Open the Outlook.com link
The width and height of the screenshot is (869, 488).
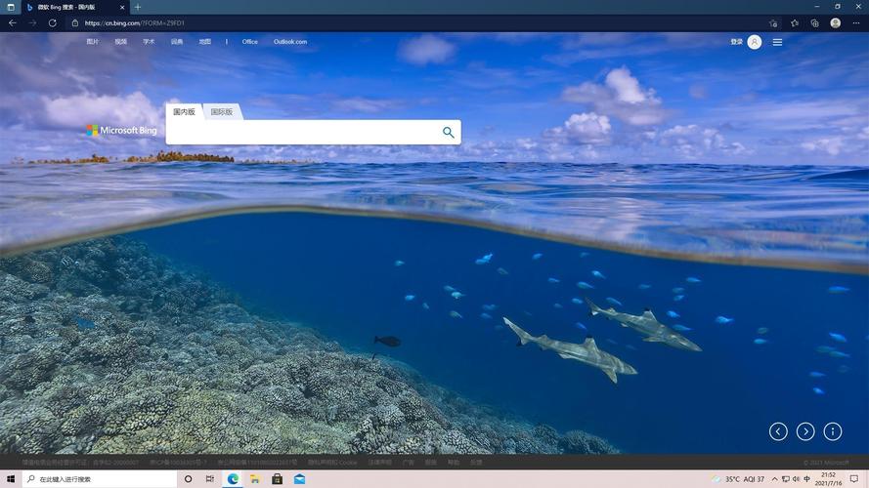pos(290,42)
